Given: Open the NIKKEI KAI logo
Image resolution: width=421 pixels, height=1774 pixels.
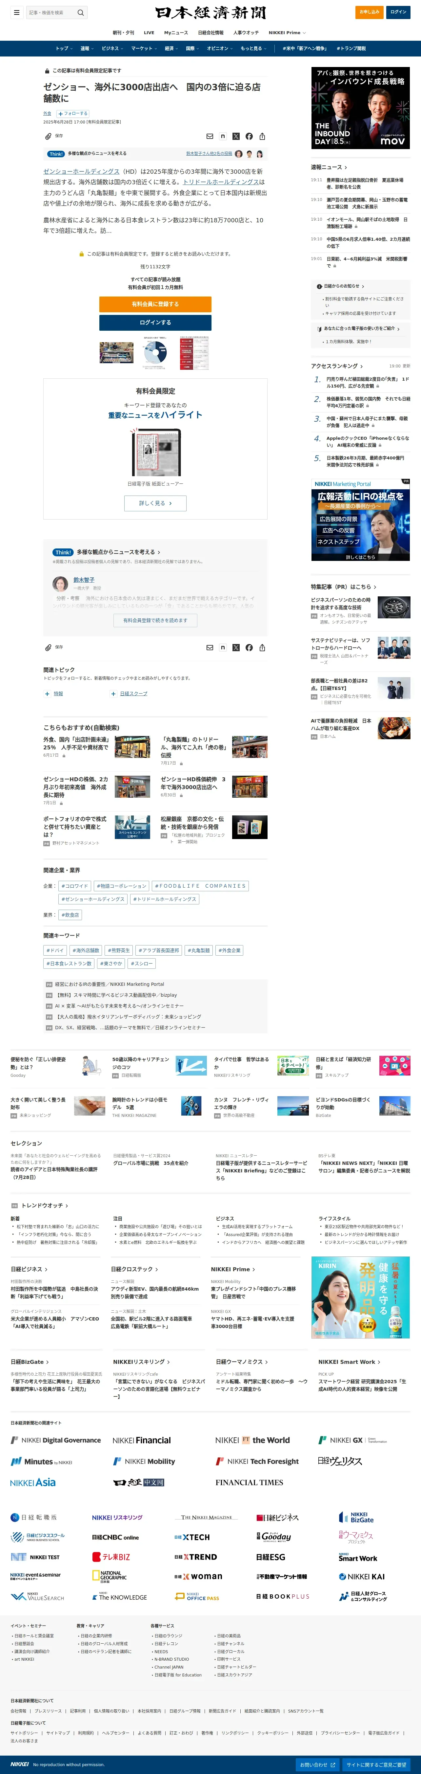Looking at the screenshot, I should [x=362, y=1576].
